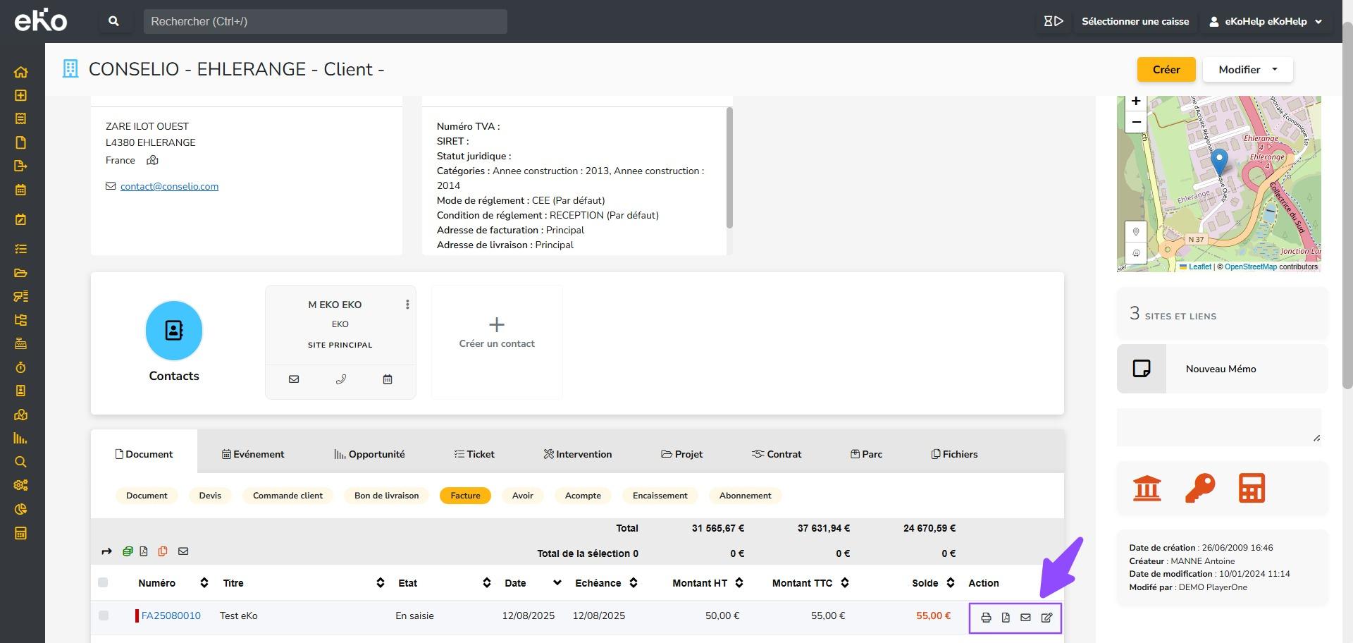Switch to the Contrat tab
Image resolution: width=1353 pixels, height=643 pixels.
point(777,454)
